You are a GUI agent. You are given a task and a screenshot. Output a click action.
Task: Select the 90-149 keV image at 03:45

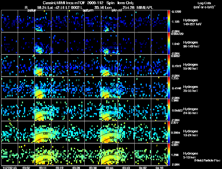point(109,43)
